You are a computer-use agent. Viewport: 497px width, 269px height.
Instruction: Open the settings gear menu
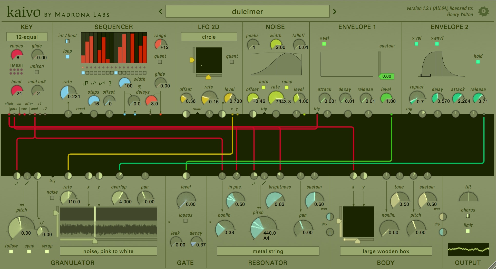coord(483,12)
